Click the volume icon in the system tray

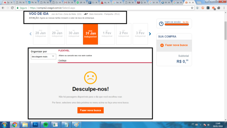pyautogui.click(x=209, y=125)
